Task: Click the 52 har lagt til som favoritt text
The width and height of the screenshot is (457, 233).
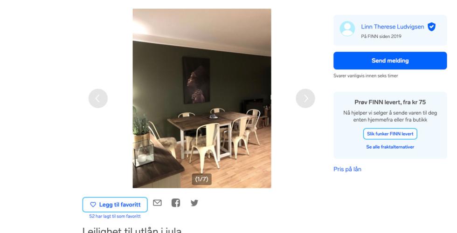Action: click(115, 216)
